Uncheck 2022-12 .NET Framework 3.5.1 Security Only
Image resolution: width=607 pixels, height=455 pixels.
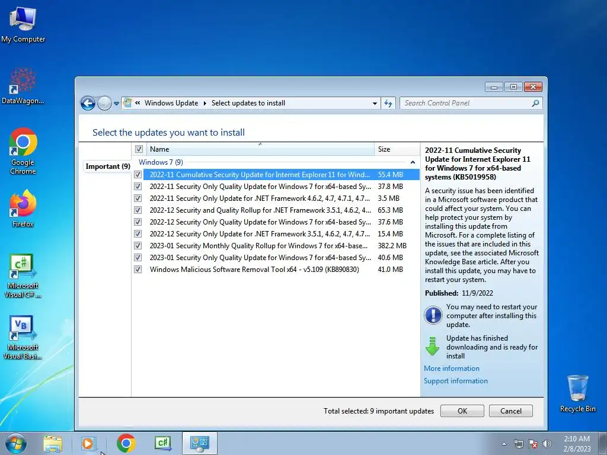[138, 233]
